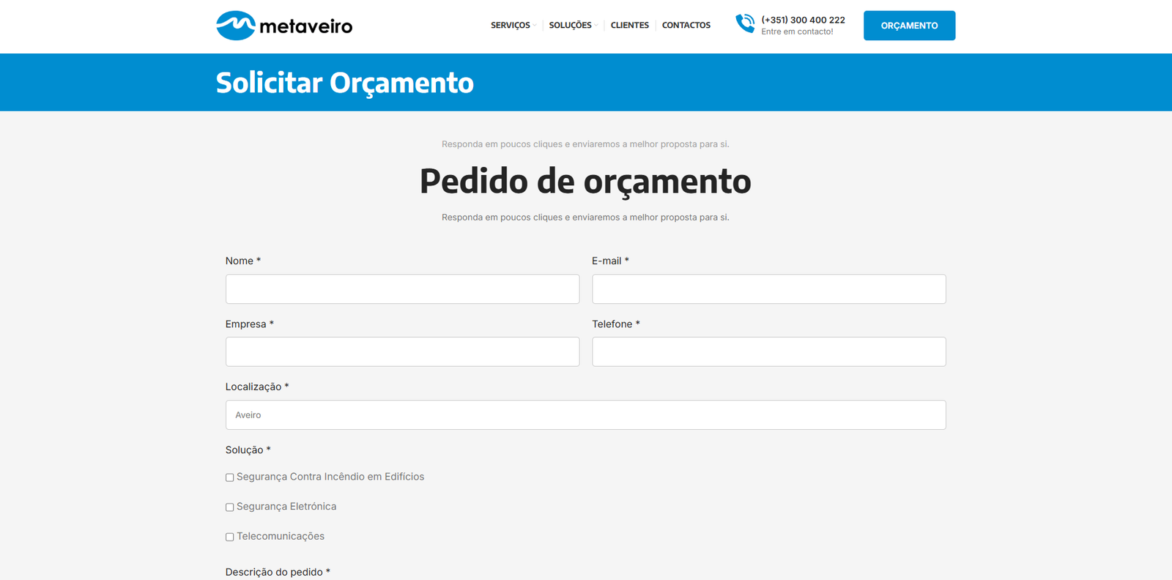This screenshot has width=1172, height=580.
Task: Click the metaveiro brand name text
Action: pyautogui.click(x=305, y=27)
